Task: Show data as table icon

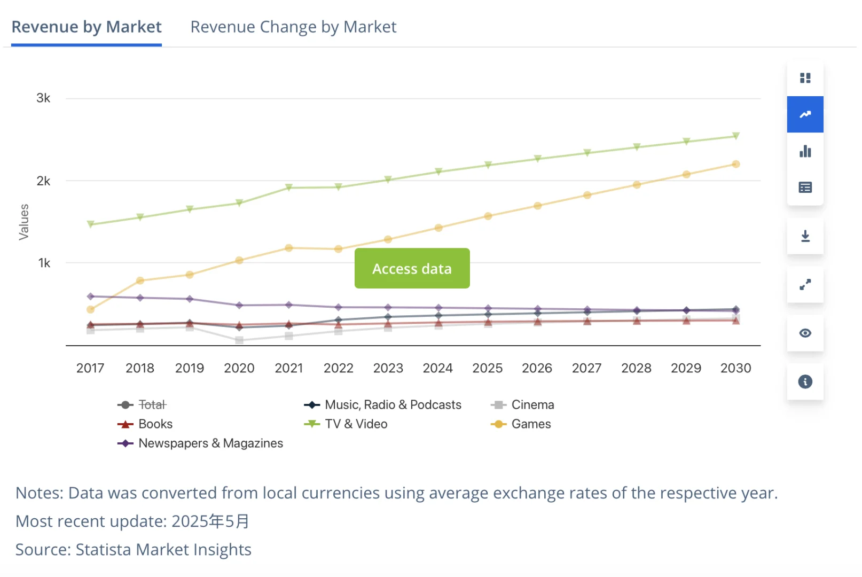Action: coord(805,188)
